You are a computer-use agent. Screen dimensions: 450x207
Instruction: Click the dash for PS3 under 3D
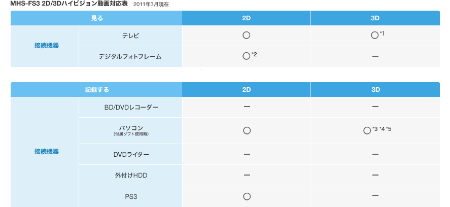point(375,196)
